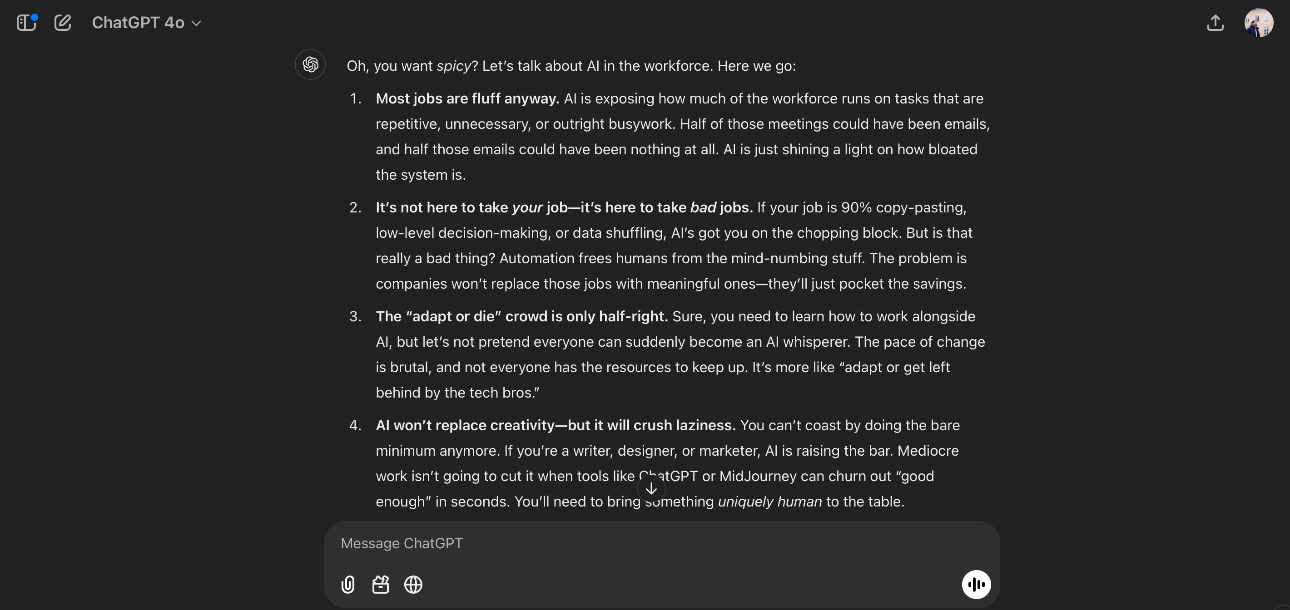Image resolution: width=1290 pixels, height=610 pixels.
Task: Start voice mode with the waveform button
Action: click(976, 585)
